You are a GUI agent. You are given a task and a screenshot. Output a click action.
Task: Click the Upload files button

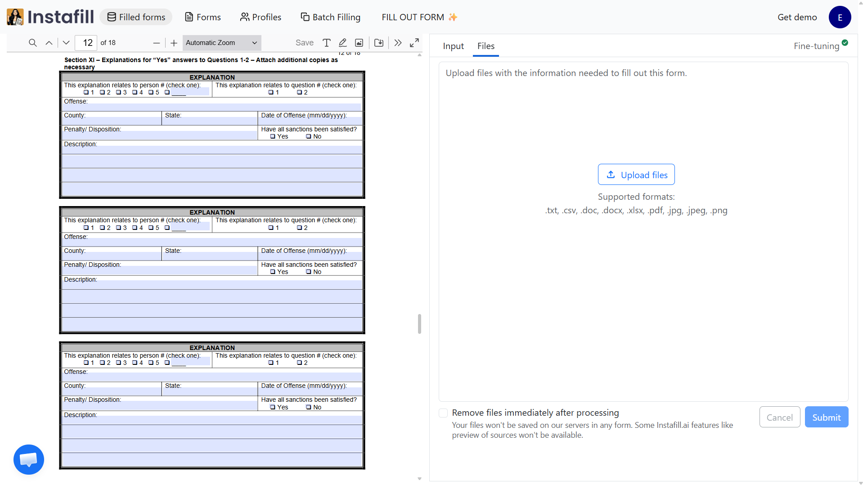pos(636,175)
